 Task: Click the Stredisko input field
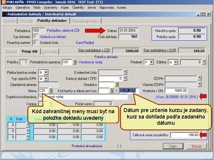point(106,84)
